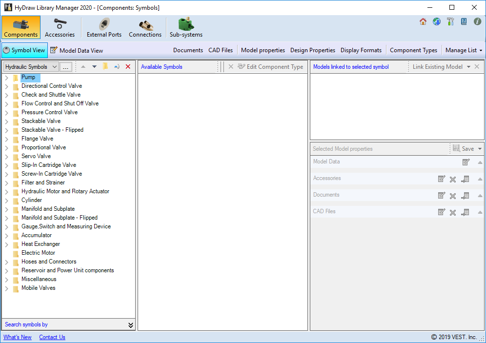This screenshot has width=486, height=343.
Task: Click the red delete X in symbol toolbar
Action: (x=128, y=67)
